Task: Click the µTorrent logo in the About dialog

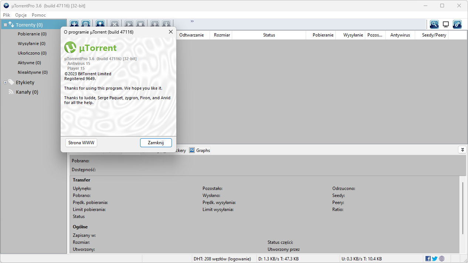Action: (x=91, y=48)
